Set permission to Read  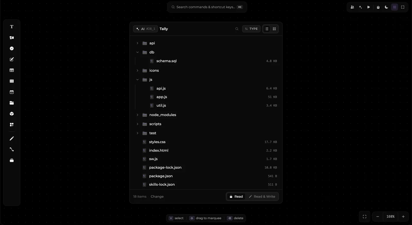236,196
